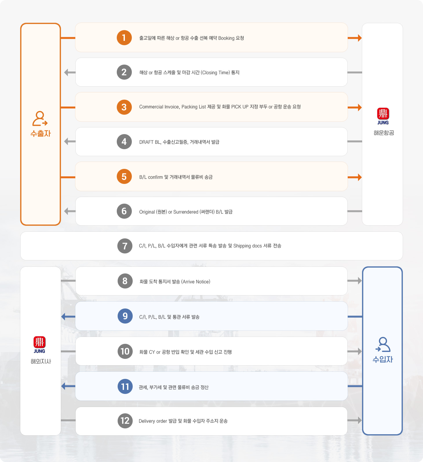
Task: Select the gray number 2 circle
Action: (124, 72)
